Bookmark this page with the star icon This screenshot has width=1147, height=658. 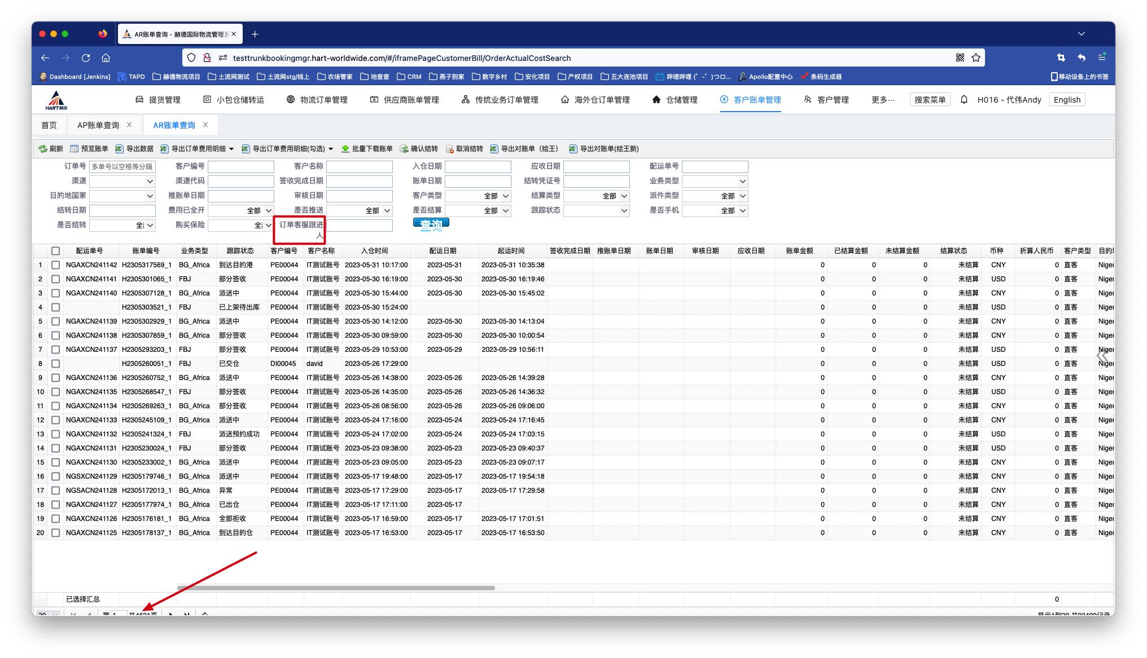pyautogui.click(x=976, y=58)
